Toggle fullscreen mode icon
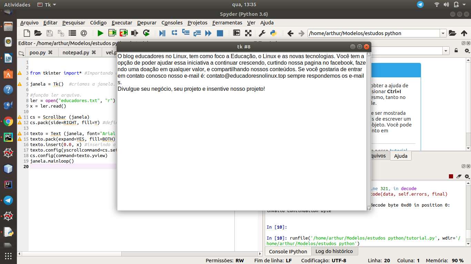Image resolution: width=471 pixels, height=264 pixels. (248, 33)
